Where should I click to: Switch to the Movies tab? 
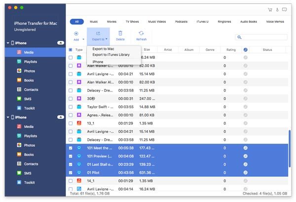coord(111,22)
